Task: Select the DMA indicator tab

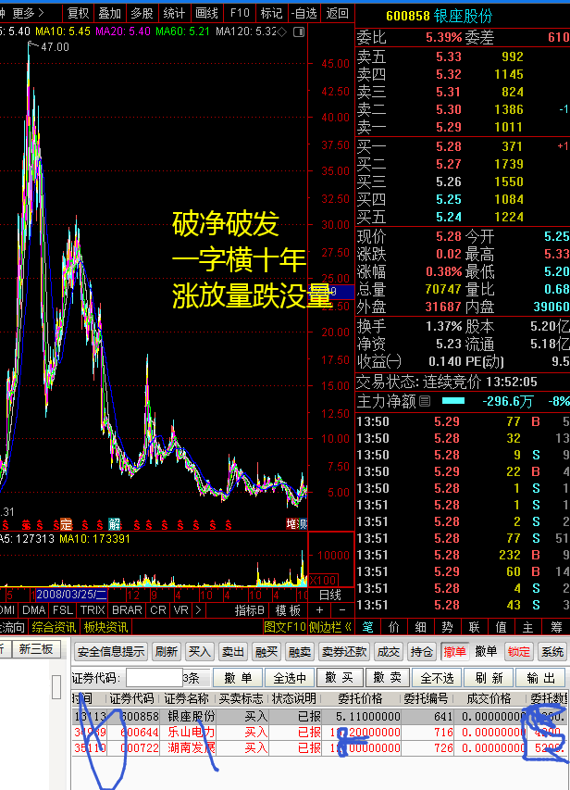Action: pos(33,610)
